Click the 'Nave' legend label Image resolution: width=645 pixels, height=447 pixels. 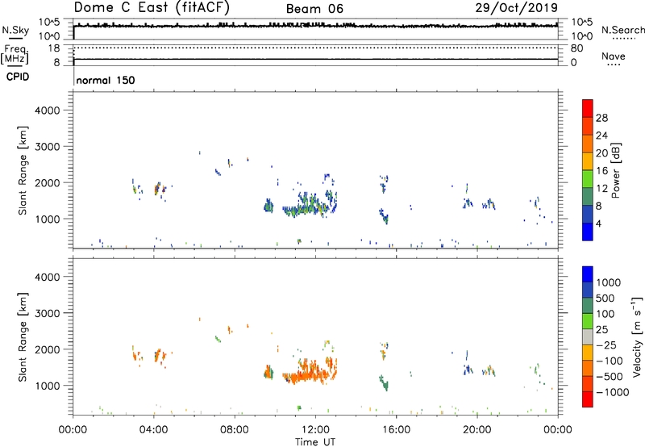(614, 56)
